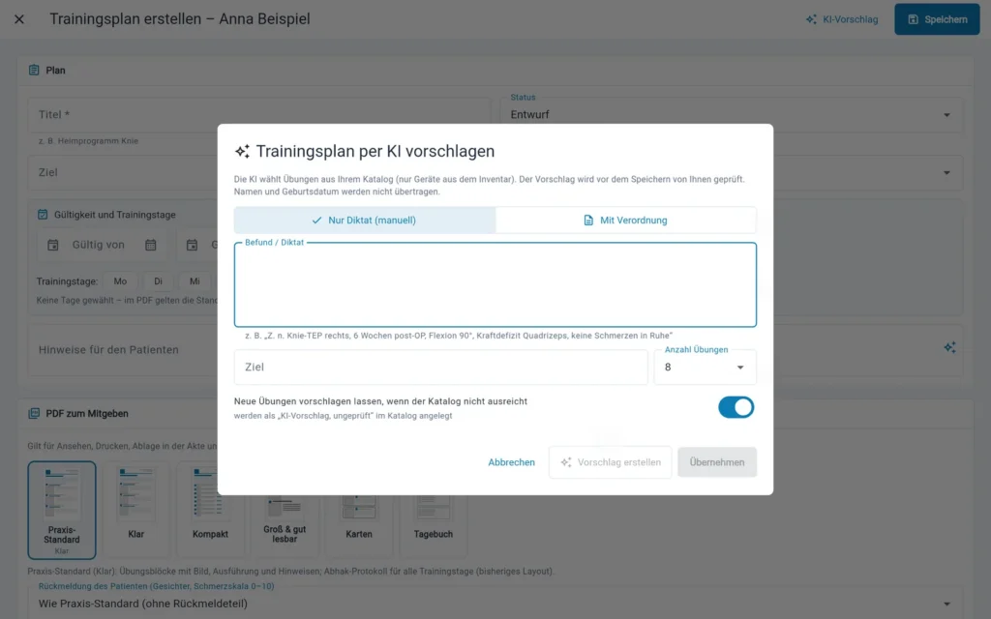Click the hint text z. B. Heimprogramm Knie

point(88,141)
